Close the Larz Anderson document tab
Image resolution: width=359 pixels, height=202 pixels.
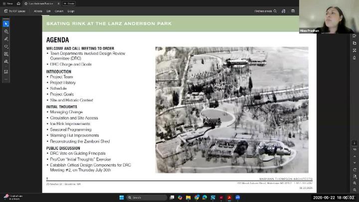pos(58,3)
